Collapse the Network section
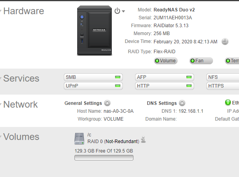 pyautogui.click(x=1, y=104)
